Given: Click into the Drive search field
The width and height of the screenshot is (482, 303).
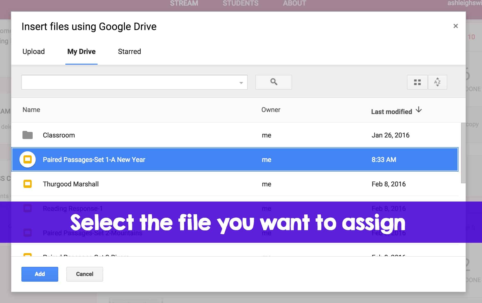Looking at the screenshot, I should 134,82.
